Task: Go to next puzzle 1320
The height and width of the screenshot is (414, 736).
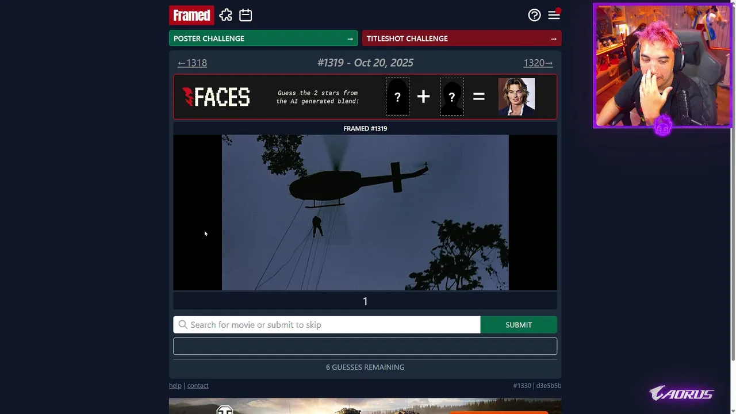Action: click(x=538, y=63)
